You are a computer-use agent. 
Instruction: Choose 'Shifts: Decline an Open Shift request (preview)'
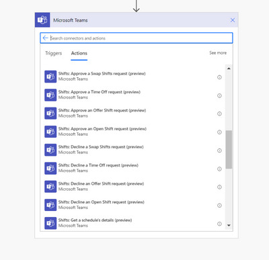[102, 202]
